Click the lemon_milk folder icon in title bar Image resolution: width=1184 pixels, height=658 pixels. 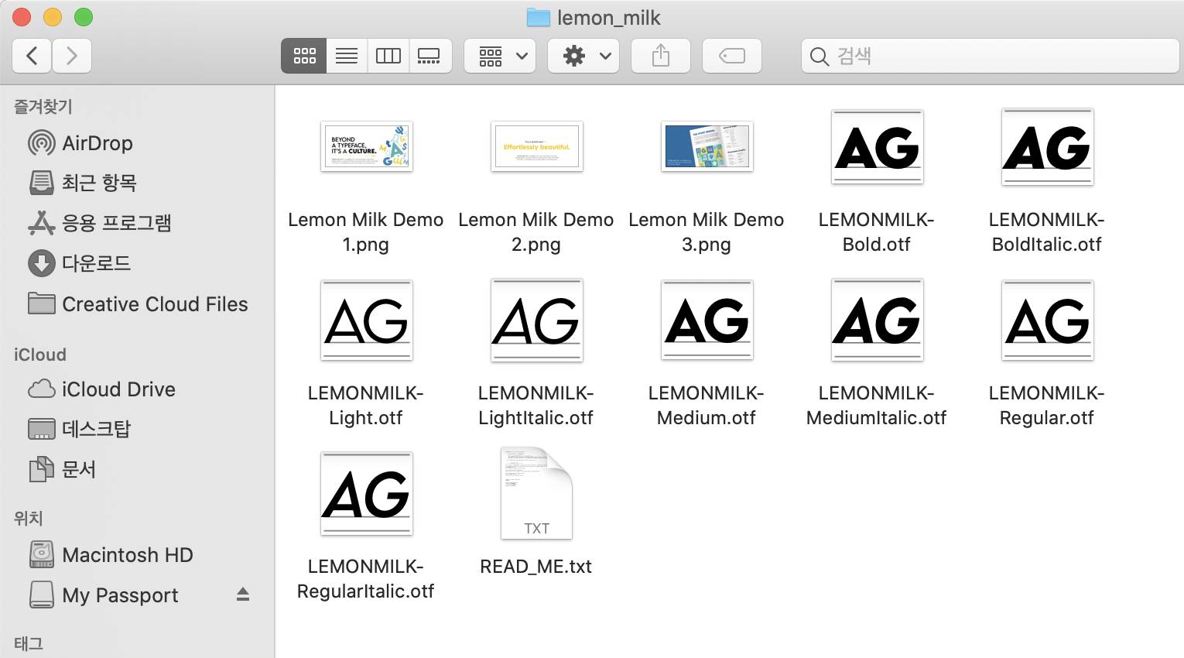point(538,18)
